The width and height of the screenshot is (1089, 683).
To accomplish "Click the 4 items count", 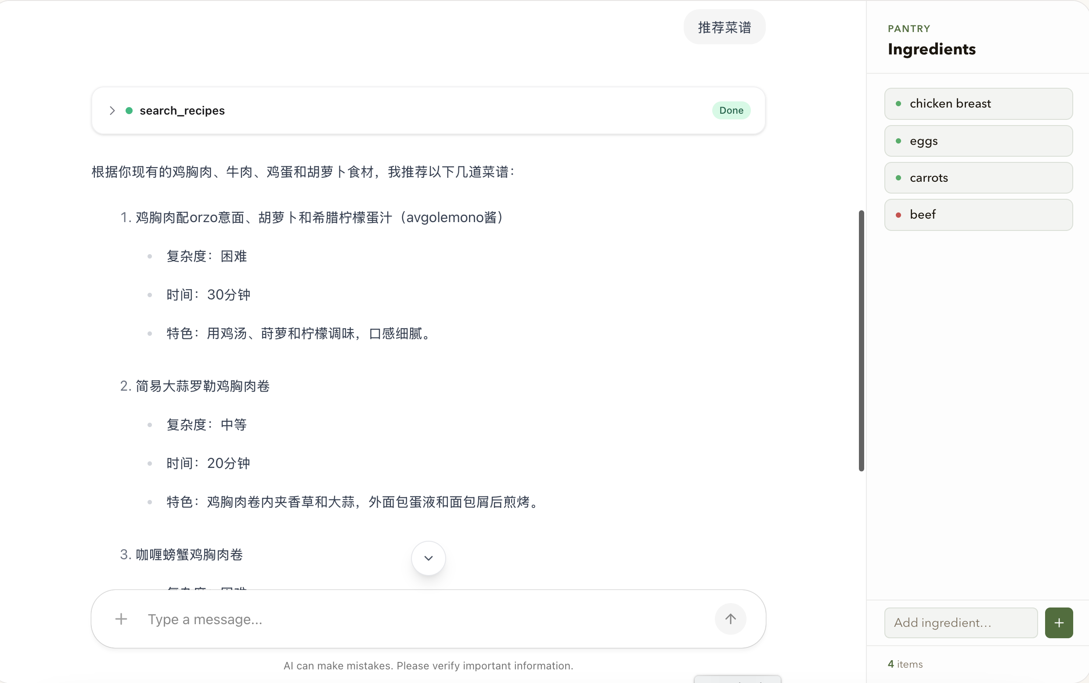I will tap(905, 664).
